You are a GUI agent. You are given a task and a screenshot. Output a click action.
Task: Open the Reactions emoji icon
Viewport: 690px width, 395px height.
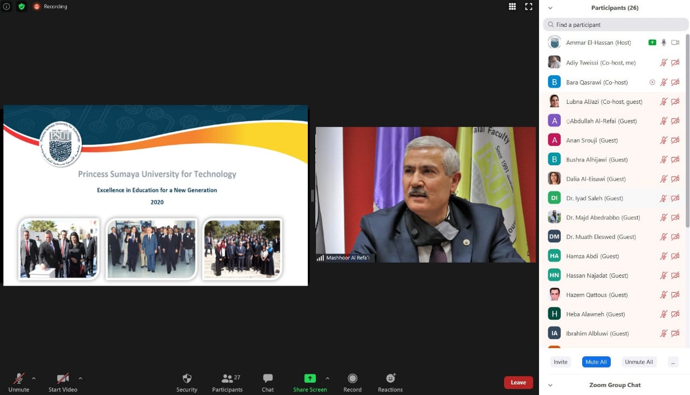(390, 379)
